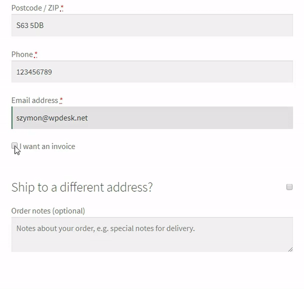This screenshot has width=304, height=289.
Task: Focus the Phone number input field
Action: (x=152, y=72)
